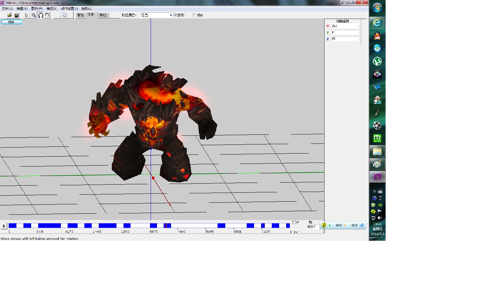
Task: Open the 动作设置 (Animation settings) menu
Action: 69,9
